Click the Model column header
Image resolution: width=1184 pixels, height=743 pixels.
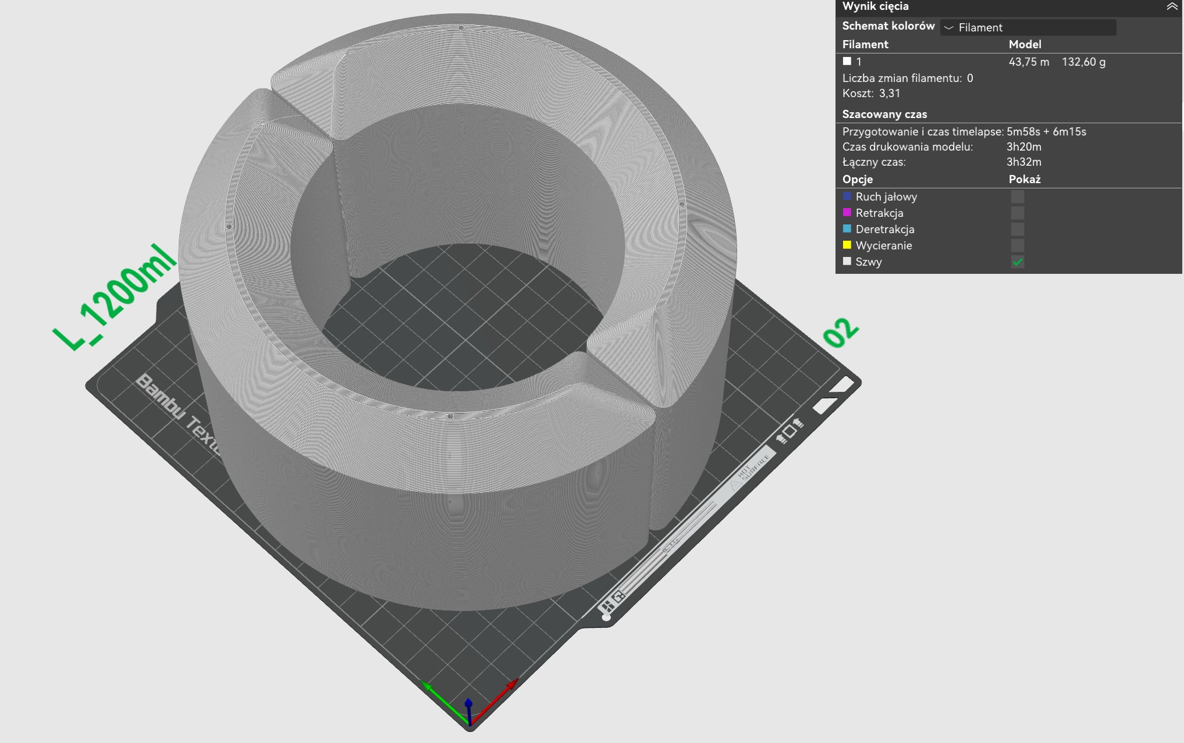coord(1025,44)
